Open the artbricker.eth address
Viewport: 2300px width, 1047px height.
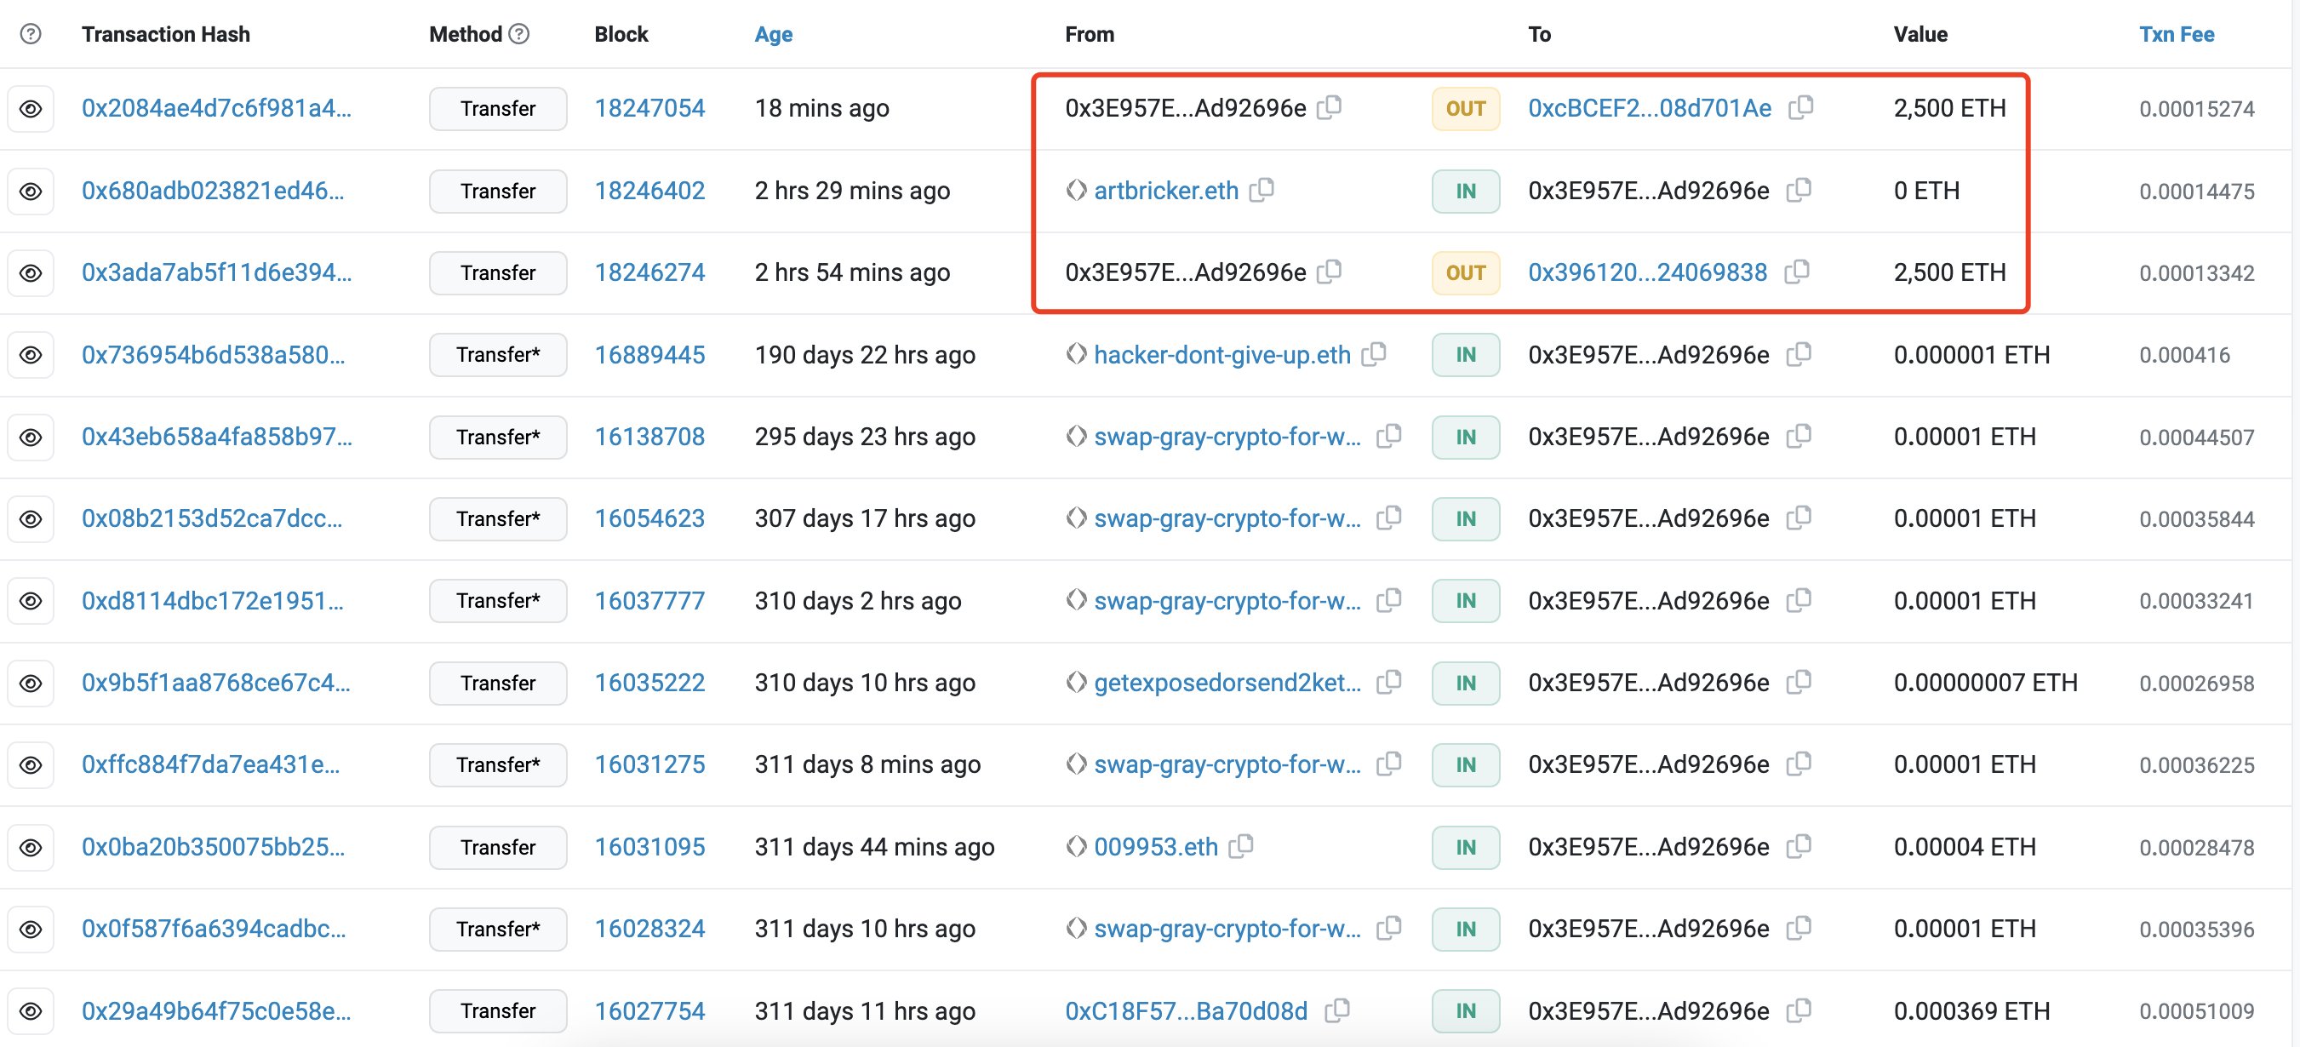click(x=1166, y=190)
